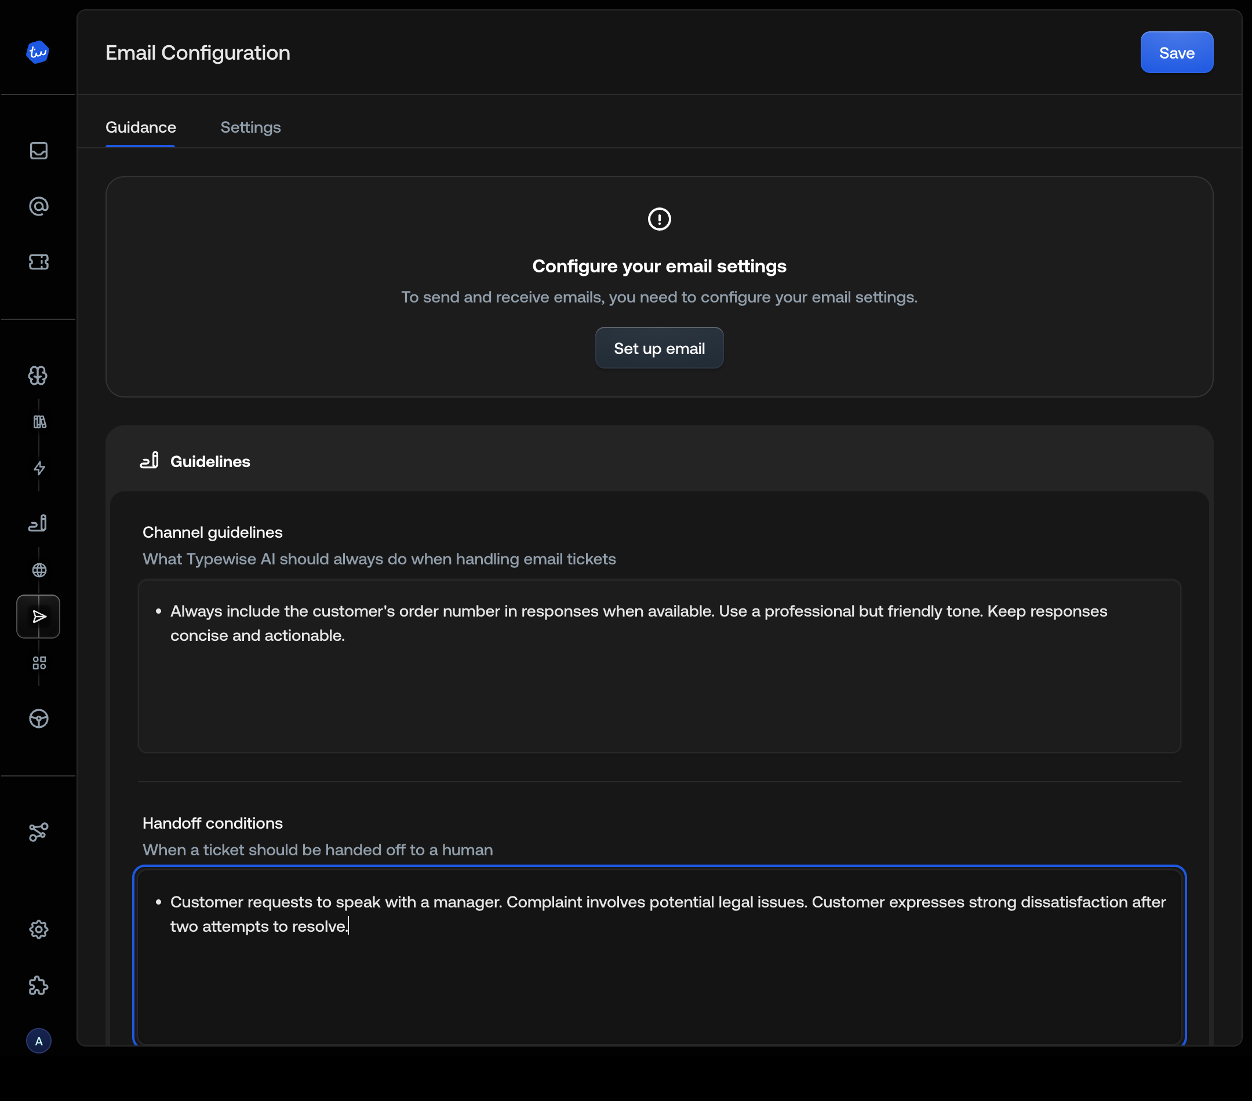Open the apps grid section
This screenshot has height=1101, width=1252.
pyautogui.click(x=39, y=663)
